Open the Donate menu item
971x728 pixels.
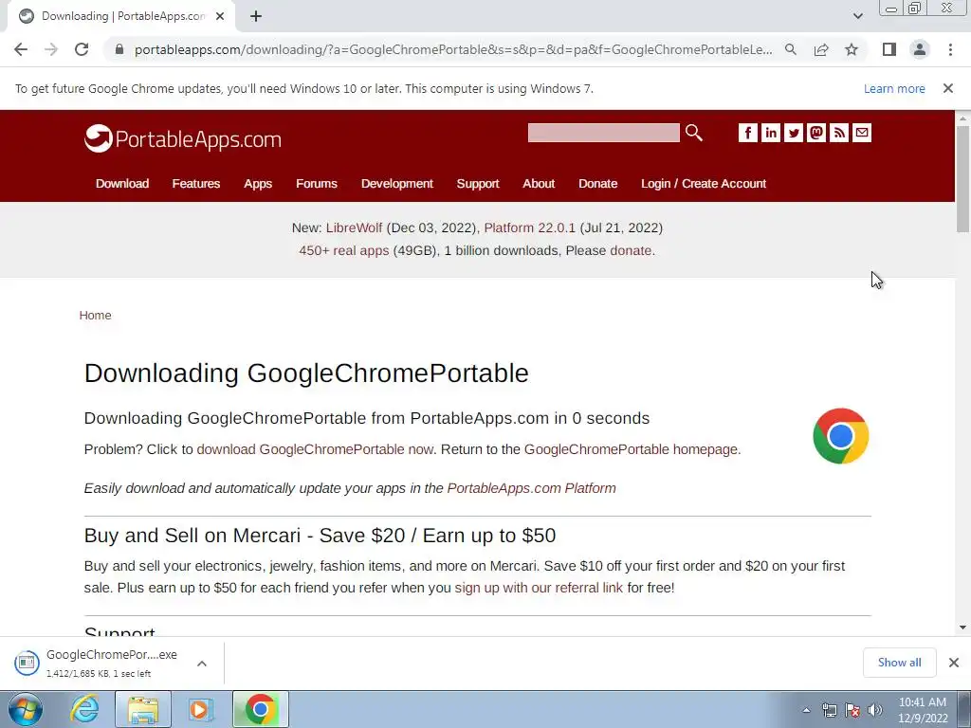click(597, 183)
